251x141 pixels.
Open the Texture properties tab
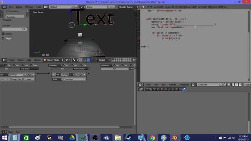180,89
